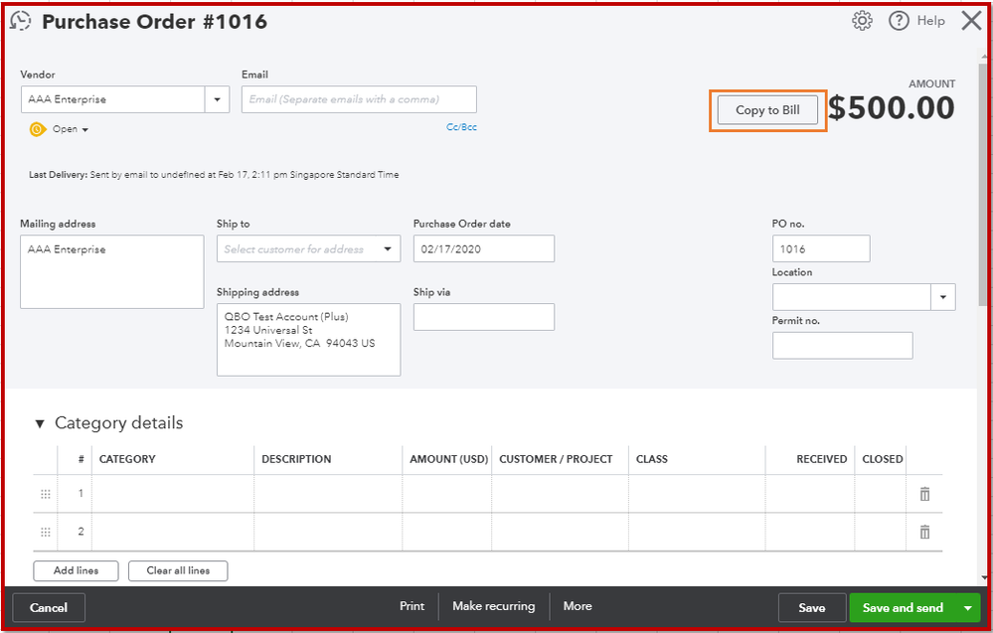This screenshot has width=993, height=633.
Task: Focus the Ship via field
Action: [484, 317]
